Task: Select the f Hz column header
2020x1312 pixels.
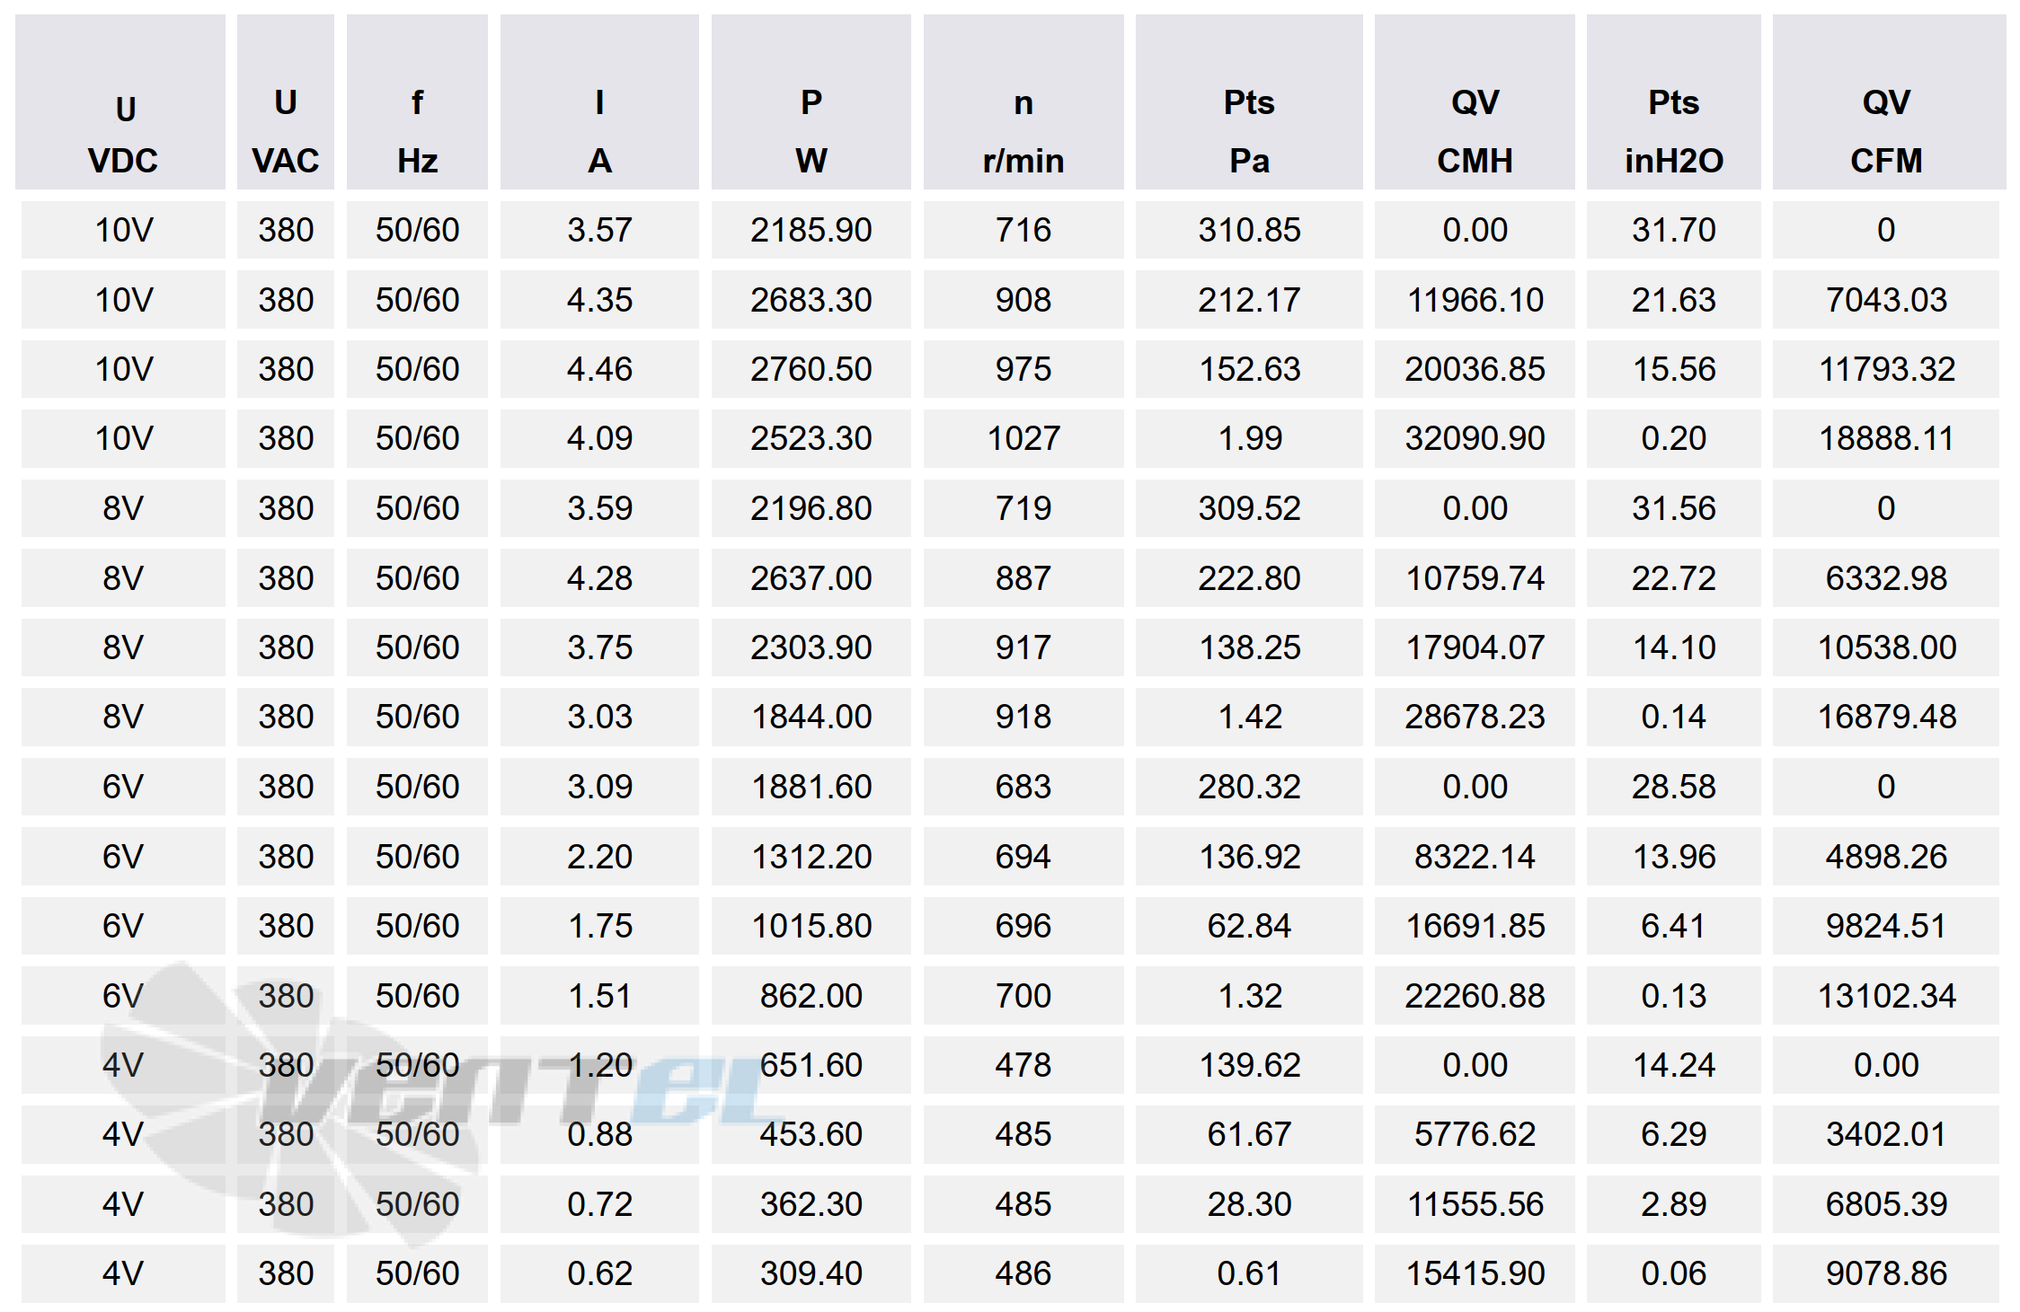Action: (417, 101)
